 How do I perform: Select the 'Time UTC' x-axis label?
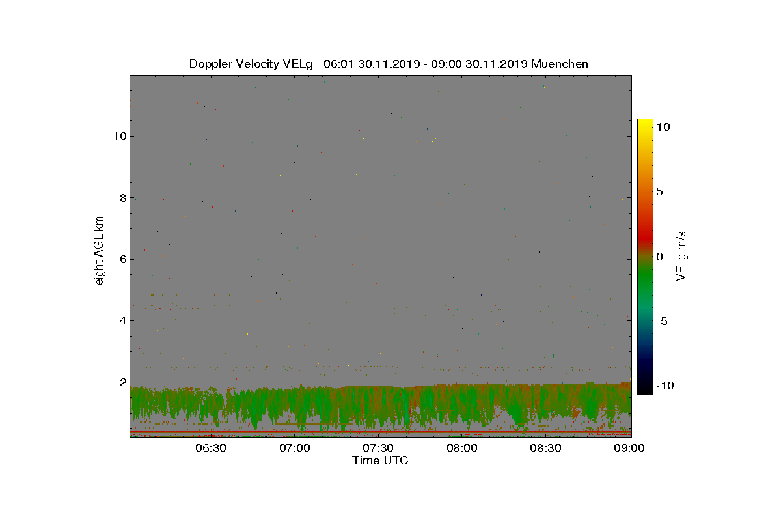tap(381, 460)
